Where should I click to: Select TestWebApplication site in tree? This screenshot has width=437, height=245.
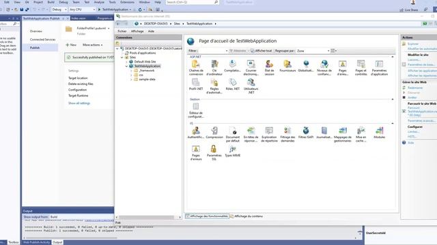pyautogui.click(x=145, y=66)
